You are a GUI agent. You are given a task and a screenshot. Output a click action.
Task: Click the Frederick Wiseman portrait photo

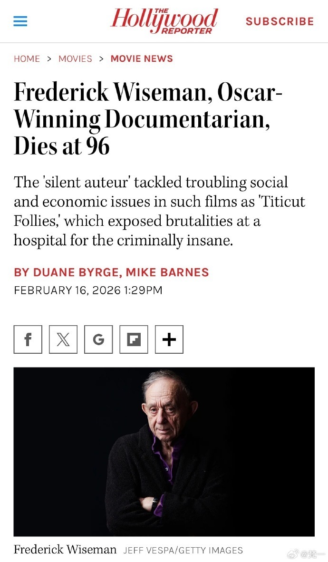point(164,451)
